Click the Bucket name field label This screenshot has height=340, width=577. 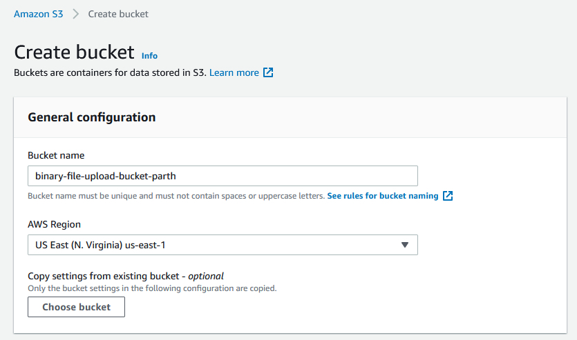(56, 155)
